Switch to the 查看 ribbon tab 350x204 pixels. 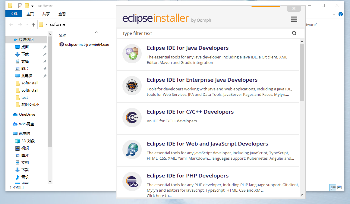click(62, 14)
